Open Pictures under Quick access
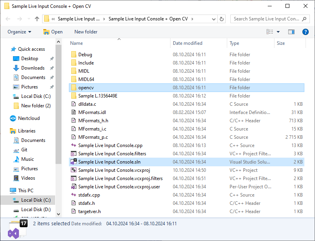The height and width of the screenshot is (241, 315). [x=30, y=86]
